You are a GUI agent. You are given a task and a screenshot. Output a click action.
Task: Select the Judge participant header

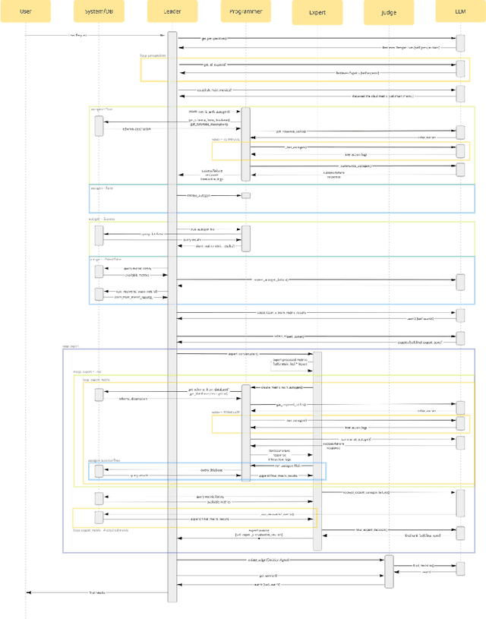389,12
